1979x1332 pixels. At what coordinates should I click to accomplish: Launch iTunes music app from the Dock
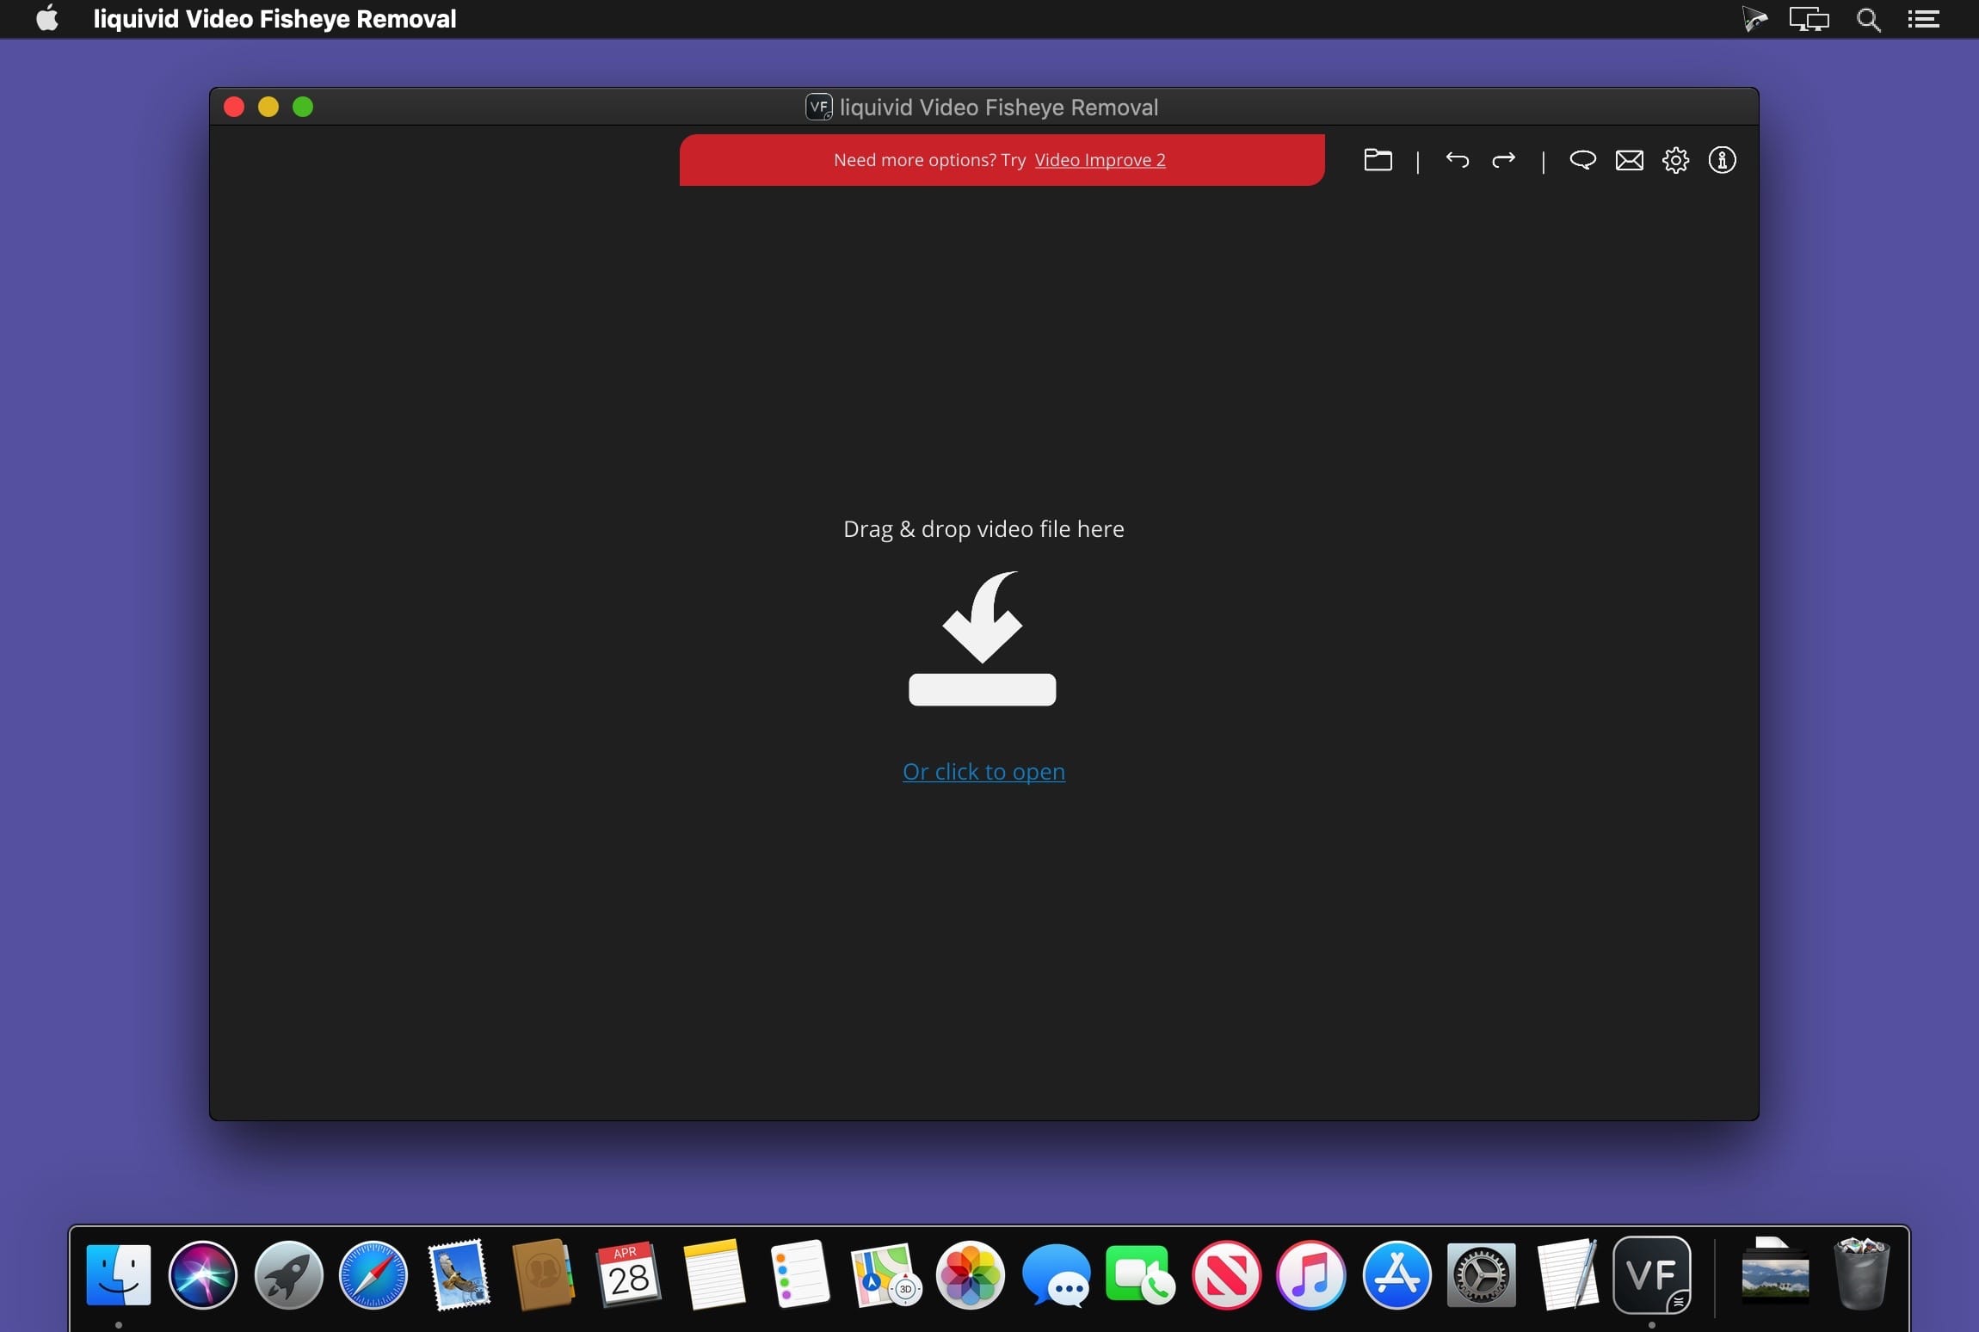point(1310,1274)
